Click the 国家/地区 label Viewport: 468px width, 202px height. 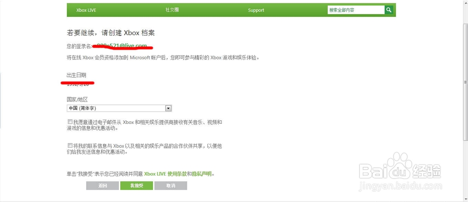click(x=77, y=99)
